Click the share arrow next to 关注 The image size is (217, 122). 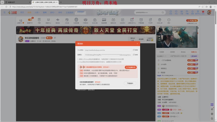(55, 38)
